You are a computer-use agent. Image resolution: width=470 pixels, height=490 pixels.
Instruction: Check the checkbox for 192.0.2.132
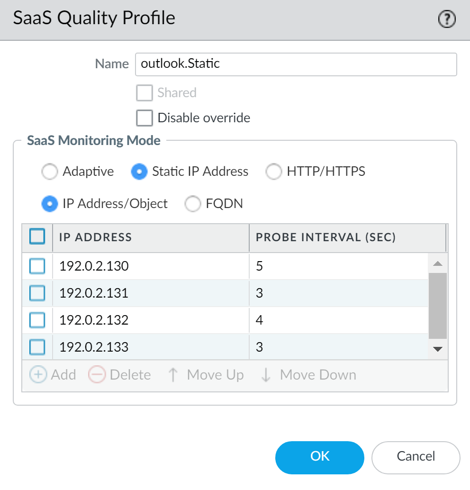37,320
